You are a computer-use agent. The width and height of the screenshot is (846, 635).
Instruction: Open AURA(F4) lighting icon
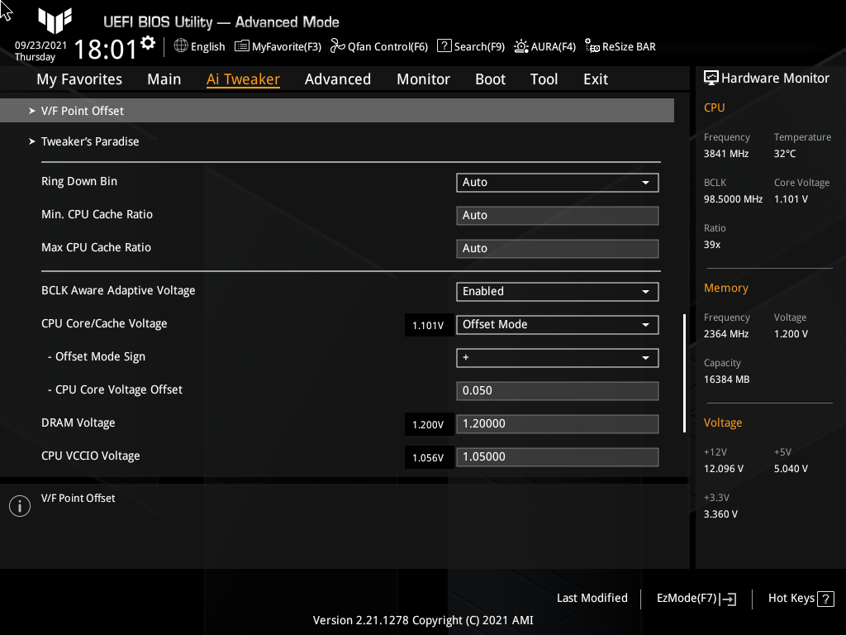520,46
